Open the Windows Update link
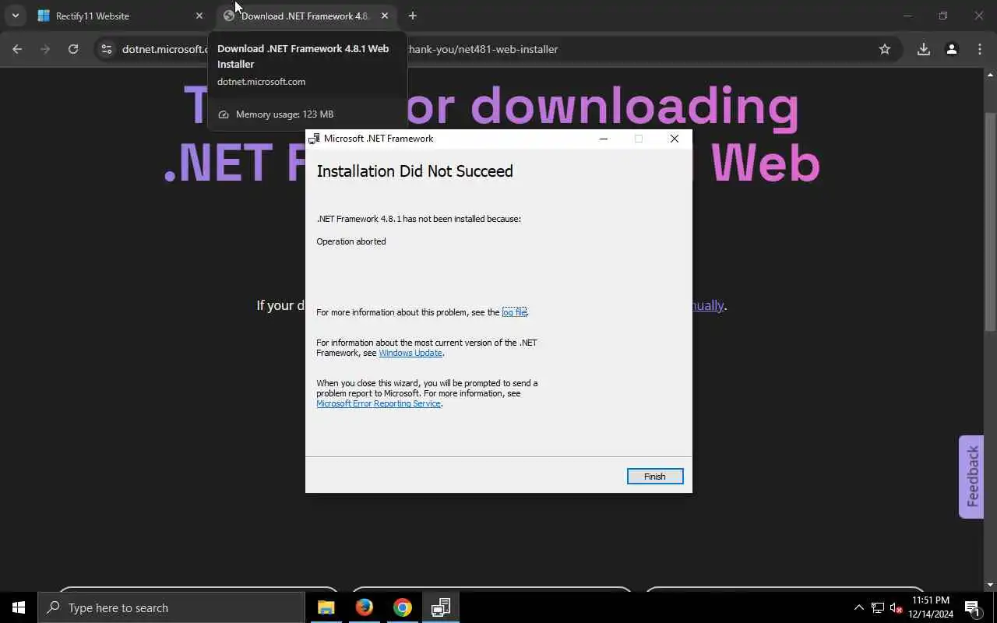Viewport: 997px width, 623px height. [410, 353]
